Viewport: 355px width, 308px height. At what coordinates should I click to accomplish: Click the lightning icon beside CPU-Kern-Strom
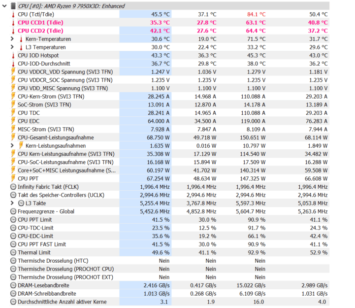(13, 96)
